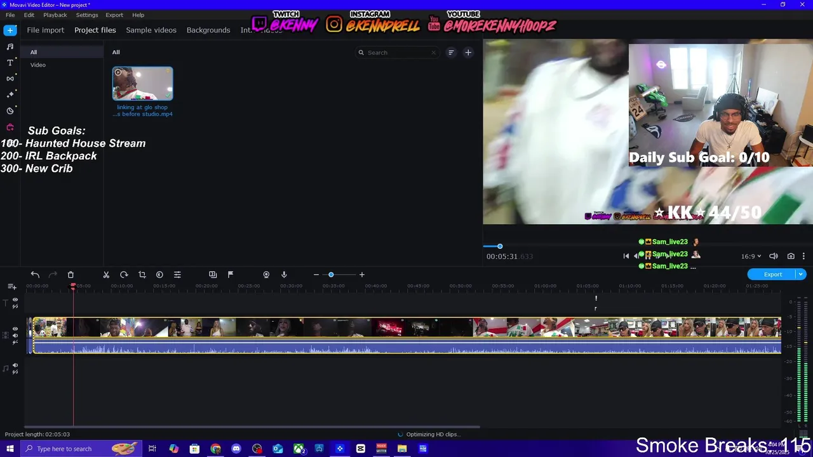The height and width of the screenshot is (457, 813).
Task: Open the Help menu
Action: click(138, 15)
